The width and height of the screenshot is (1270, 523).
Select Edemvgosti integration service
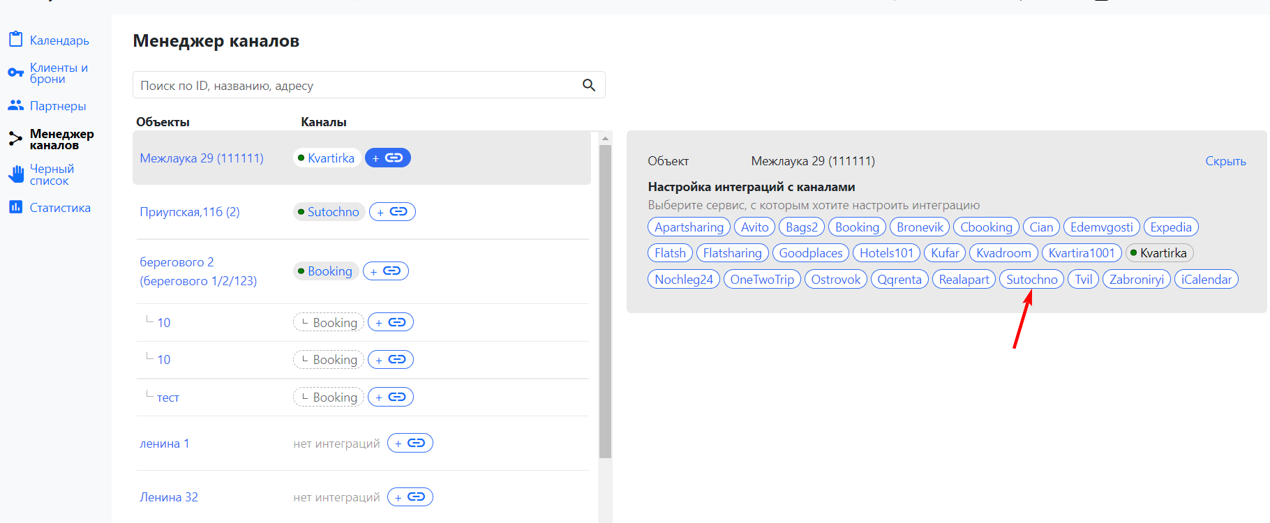[x=1102, y=227]
